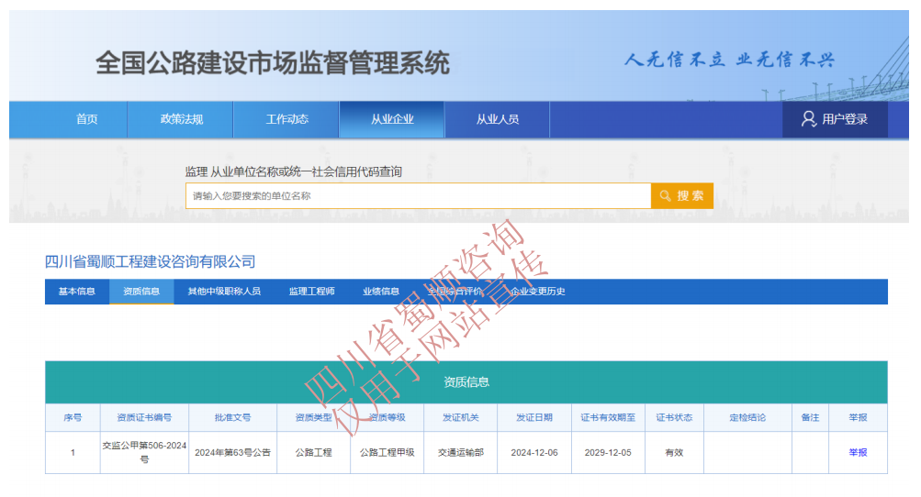Click the 2024年第63号公告 cell
The image size is (921, 497).
pos(232,452)
